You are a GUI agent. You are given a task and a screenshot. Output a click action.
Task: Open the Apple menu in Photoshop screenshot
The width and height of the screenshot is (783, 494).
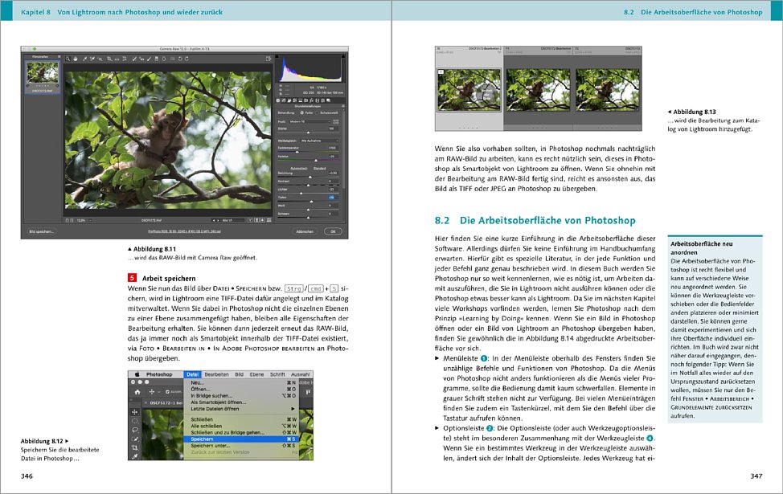click(137, 374)
